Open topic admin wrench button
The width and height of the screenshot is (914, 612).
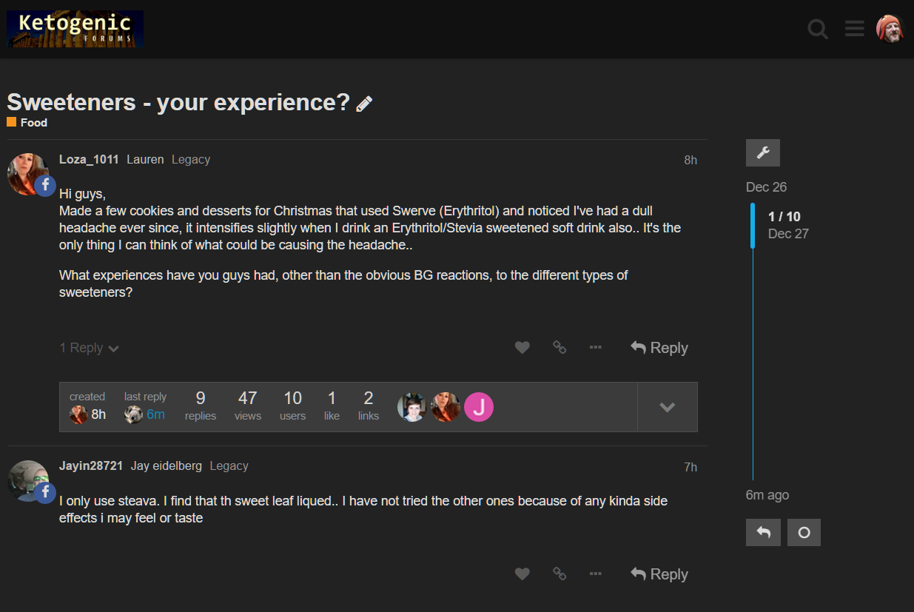tap(763, 152)
